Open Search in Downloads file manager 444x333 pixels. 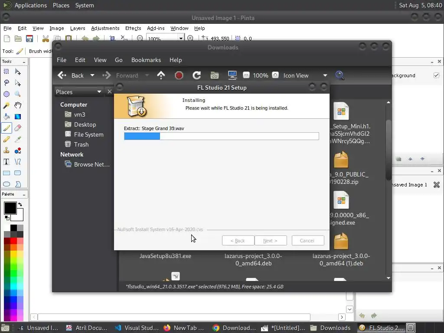point(340,75)
